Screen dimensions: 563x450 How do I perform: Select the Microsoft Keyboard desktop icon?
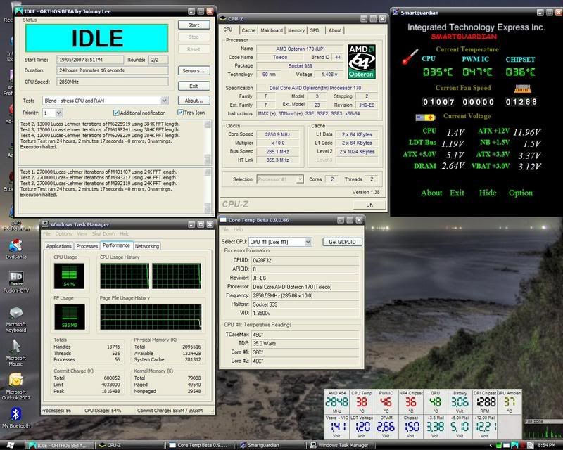(15, 319)
